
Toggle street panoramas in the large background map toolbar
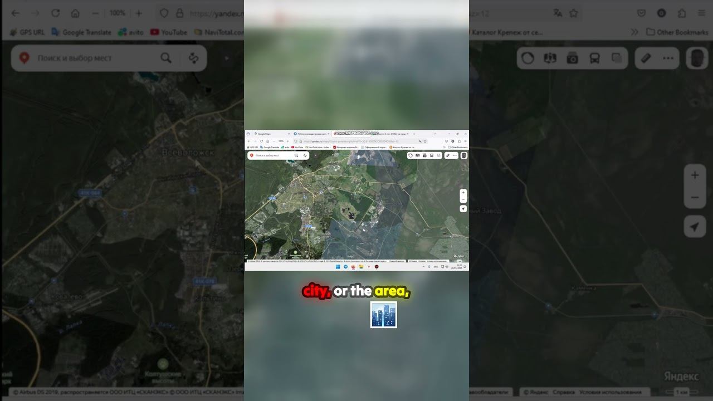(x=550, y=58)
